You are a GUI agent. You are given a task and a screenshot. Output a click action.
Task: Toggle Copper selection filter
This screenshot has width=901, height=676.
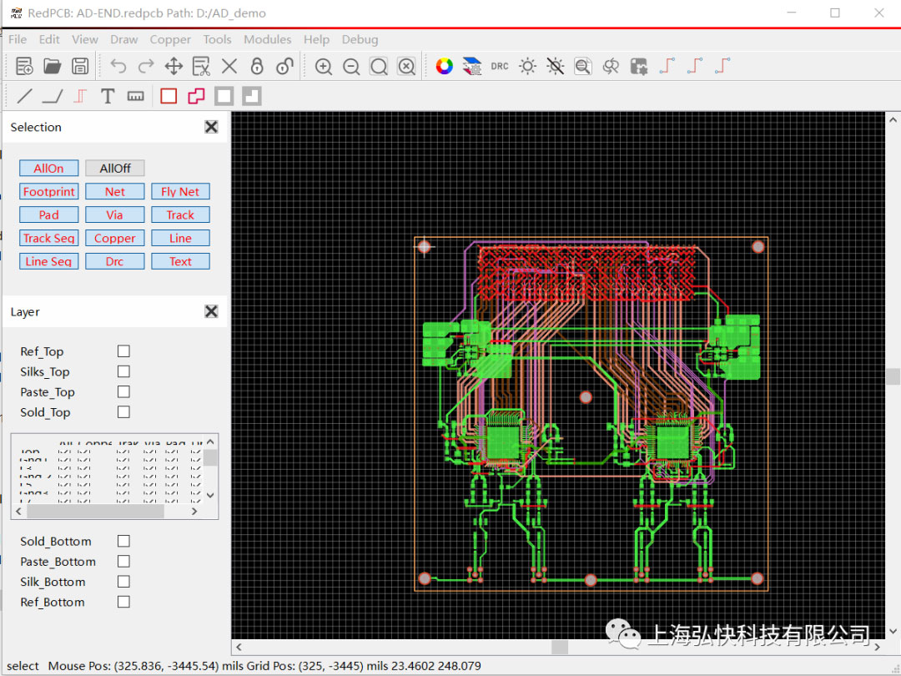[115, 238]
